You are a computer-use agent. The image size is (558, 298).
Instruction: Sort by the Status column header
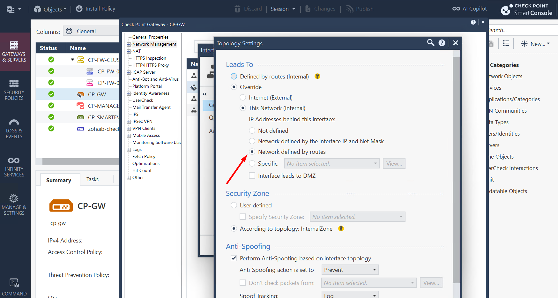click(50, 48)
